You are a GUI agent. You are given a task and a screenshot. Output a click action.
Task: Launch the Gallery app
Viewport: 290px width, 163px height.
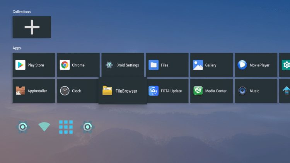tap(212, 65)
